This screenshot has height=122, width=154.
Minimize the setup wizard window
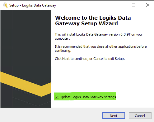[119, 5]
